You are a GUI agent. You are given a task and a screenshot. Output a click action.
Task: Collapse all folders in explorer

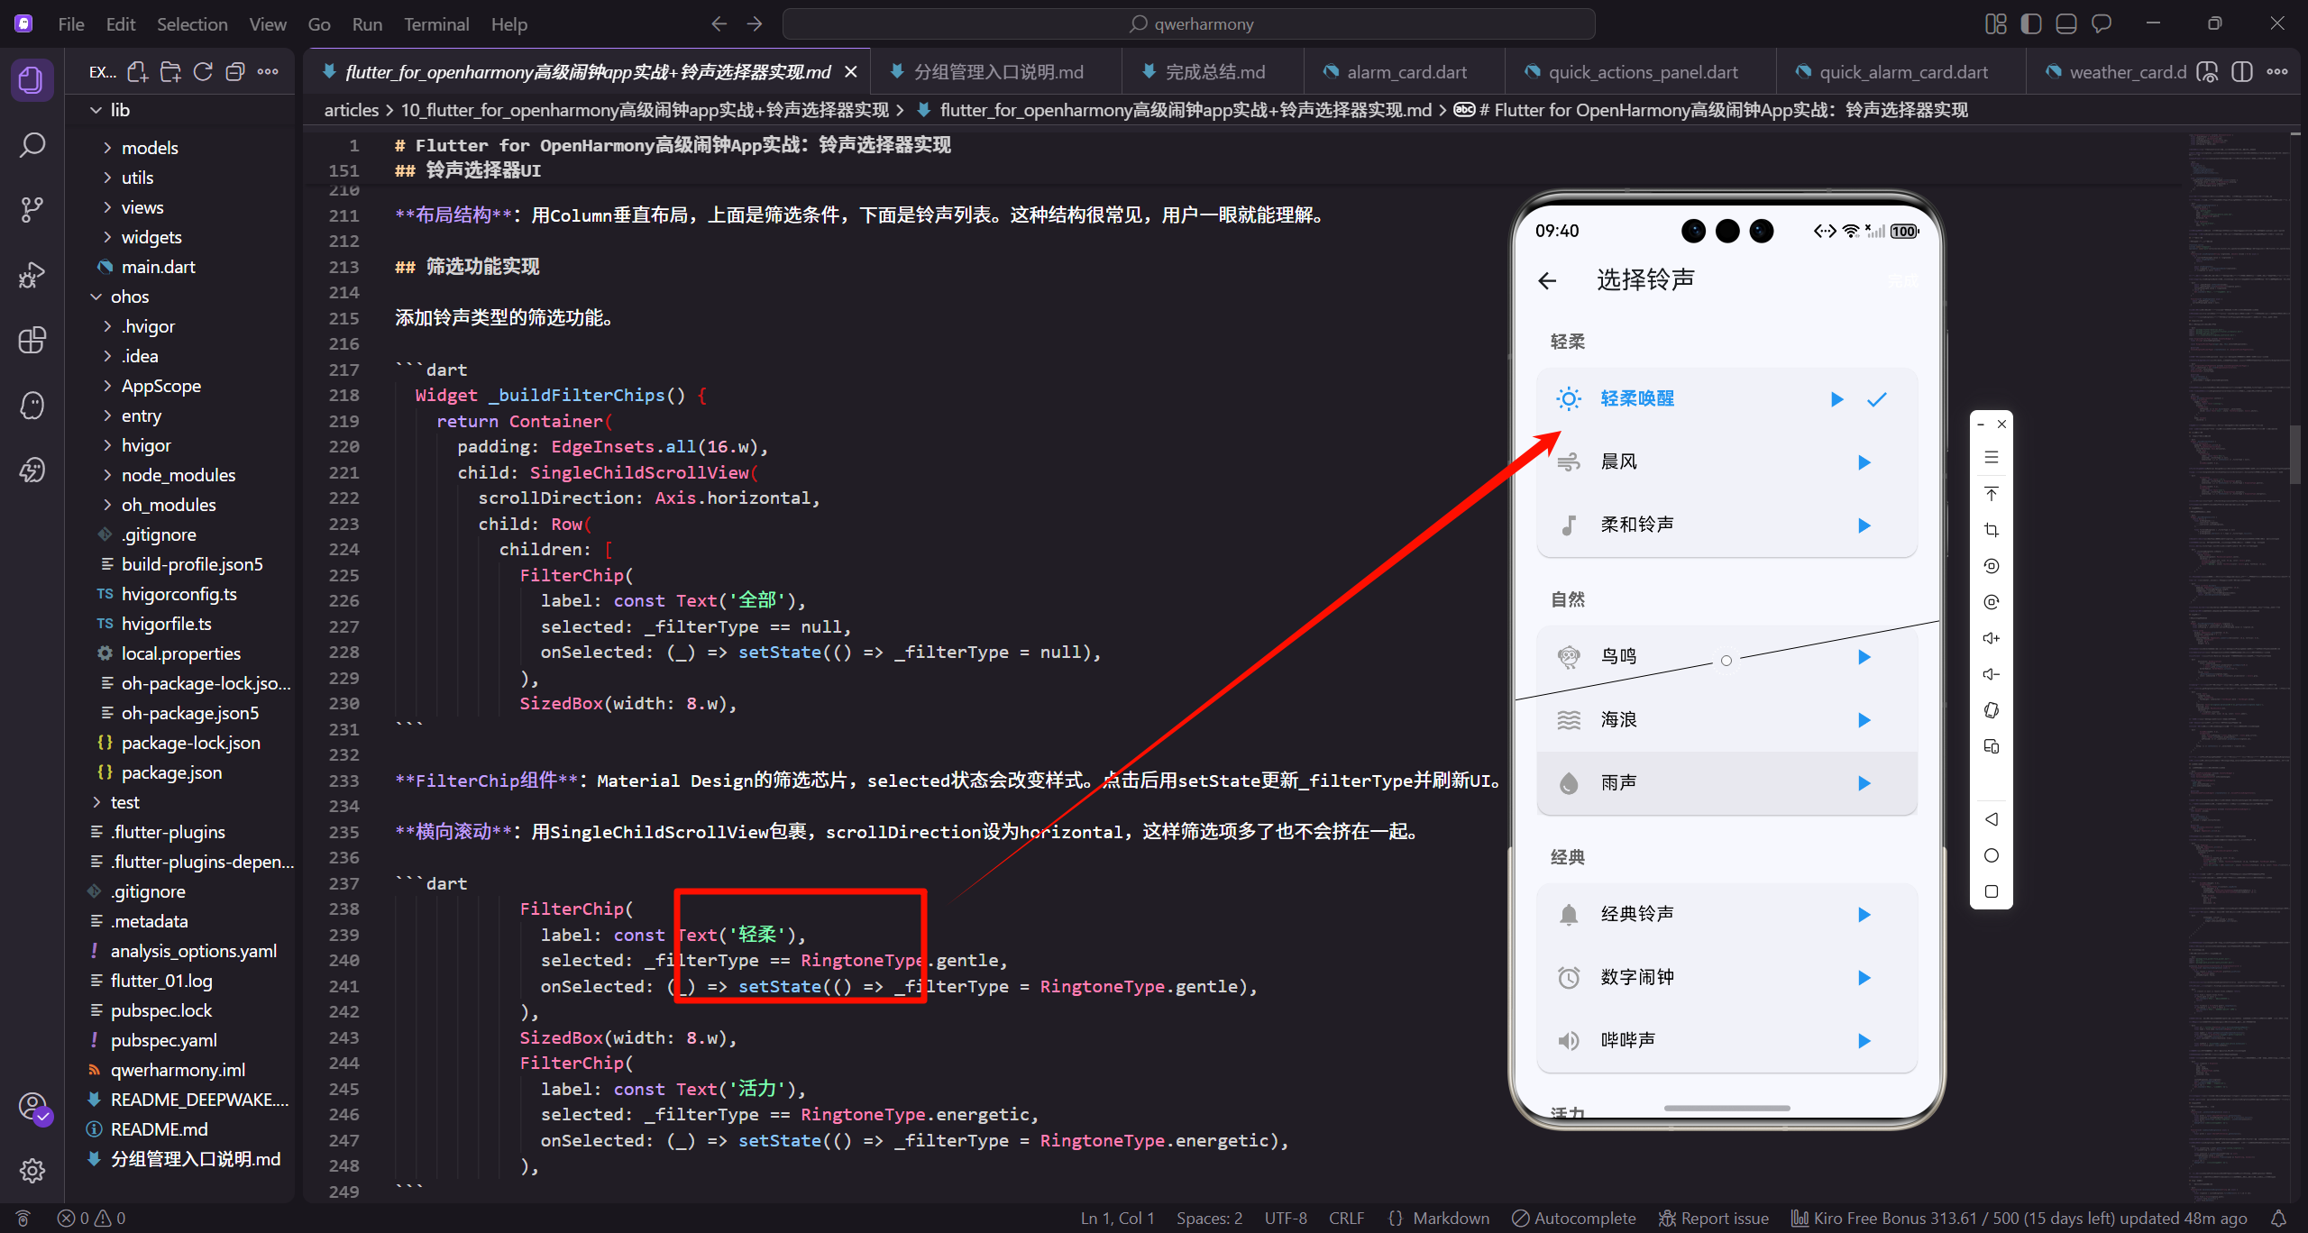click(x=235, y=72)
